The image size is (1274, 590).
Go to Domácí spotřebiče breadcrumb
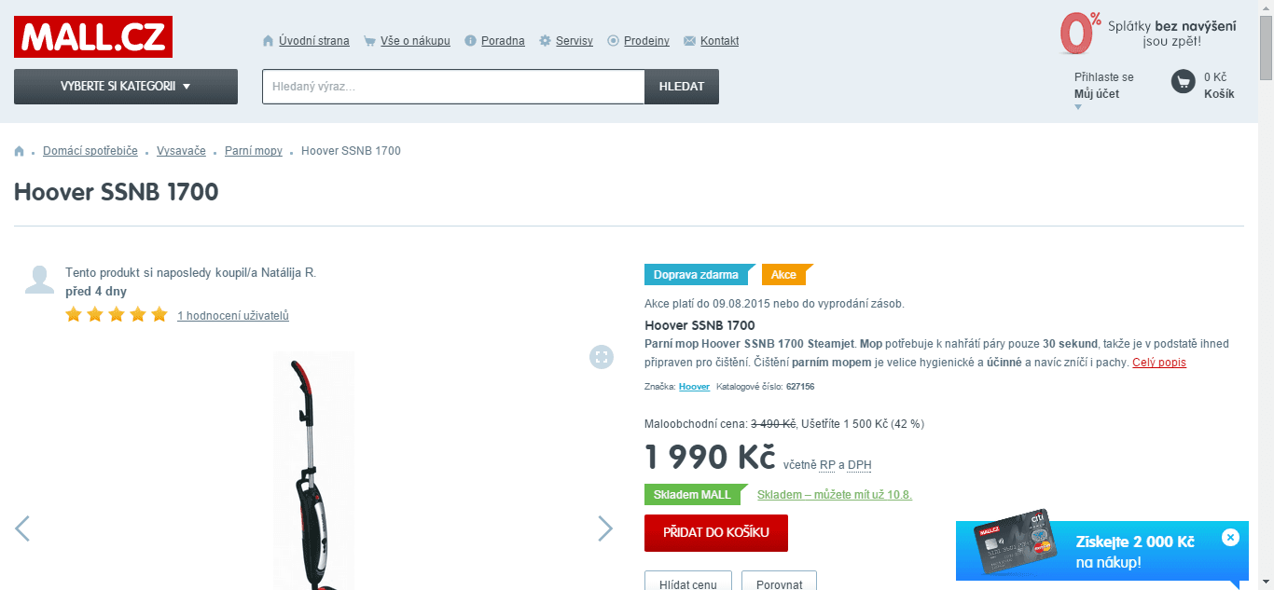tap(90, 151)
